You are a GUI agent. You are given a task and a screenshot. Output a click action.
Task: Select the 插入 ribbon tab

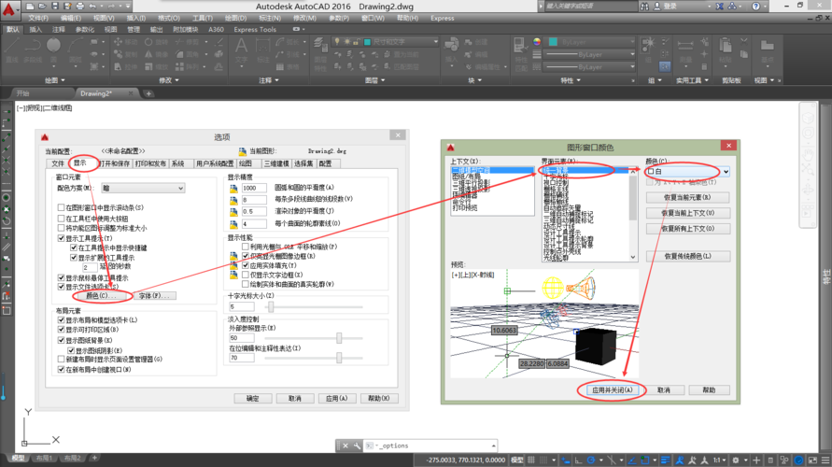pos(35,30)
